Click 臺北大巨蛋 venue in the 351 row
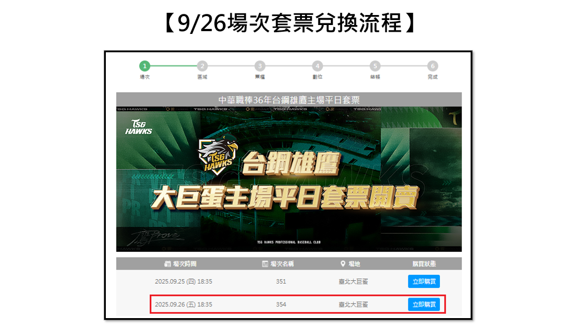Screen dimensions: 582x327 click(353, 281)
